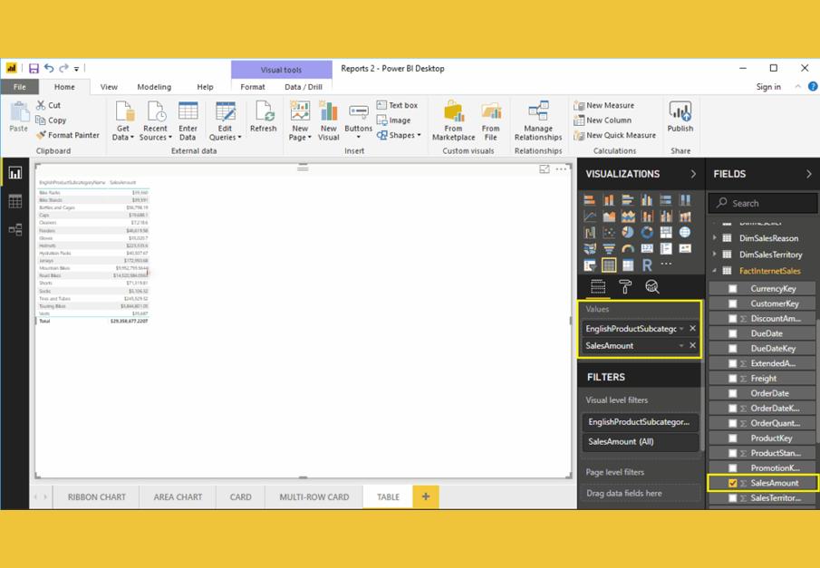The width and height of the screenshot is (820, 568).
Task: Check the CurrencyKey field checkbox
Action: tap(733, 289)
